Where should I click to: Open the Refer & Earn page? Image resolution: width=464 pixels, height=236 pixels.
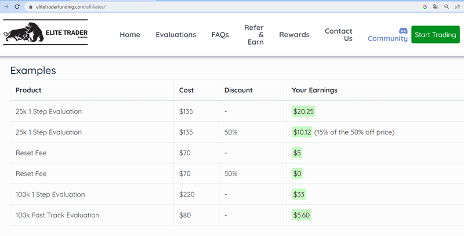point(254,35)
